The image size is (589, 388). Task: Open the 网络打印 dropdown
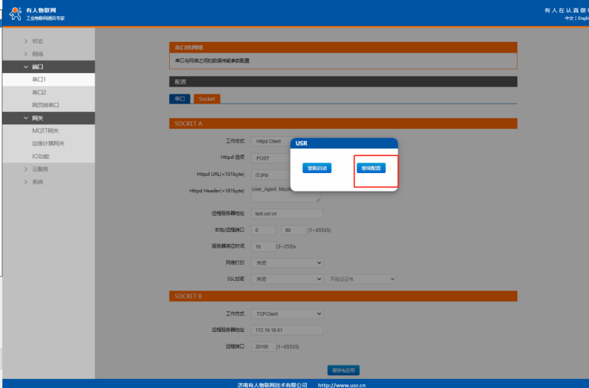(288, 262)
